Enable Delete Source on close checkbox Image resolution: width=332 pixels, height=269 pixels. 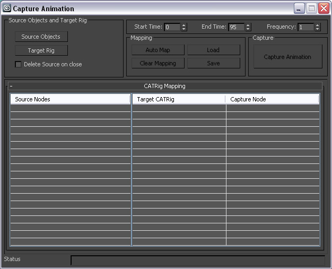click(18, 64)
